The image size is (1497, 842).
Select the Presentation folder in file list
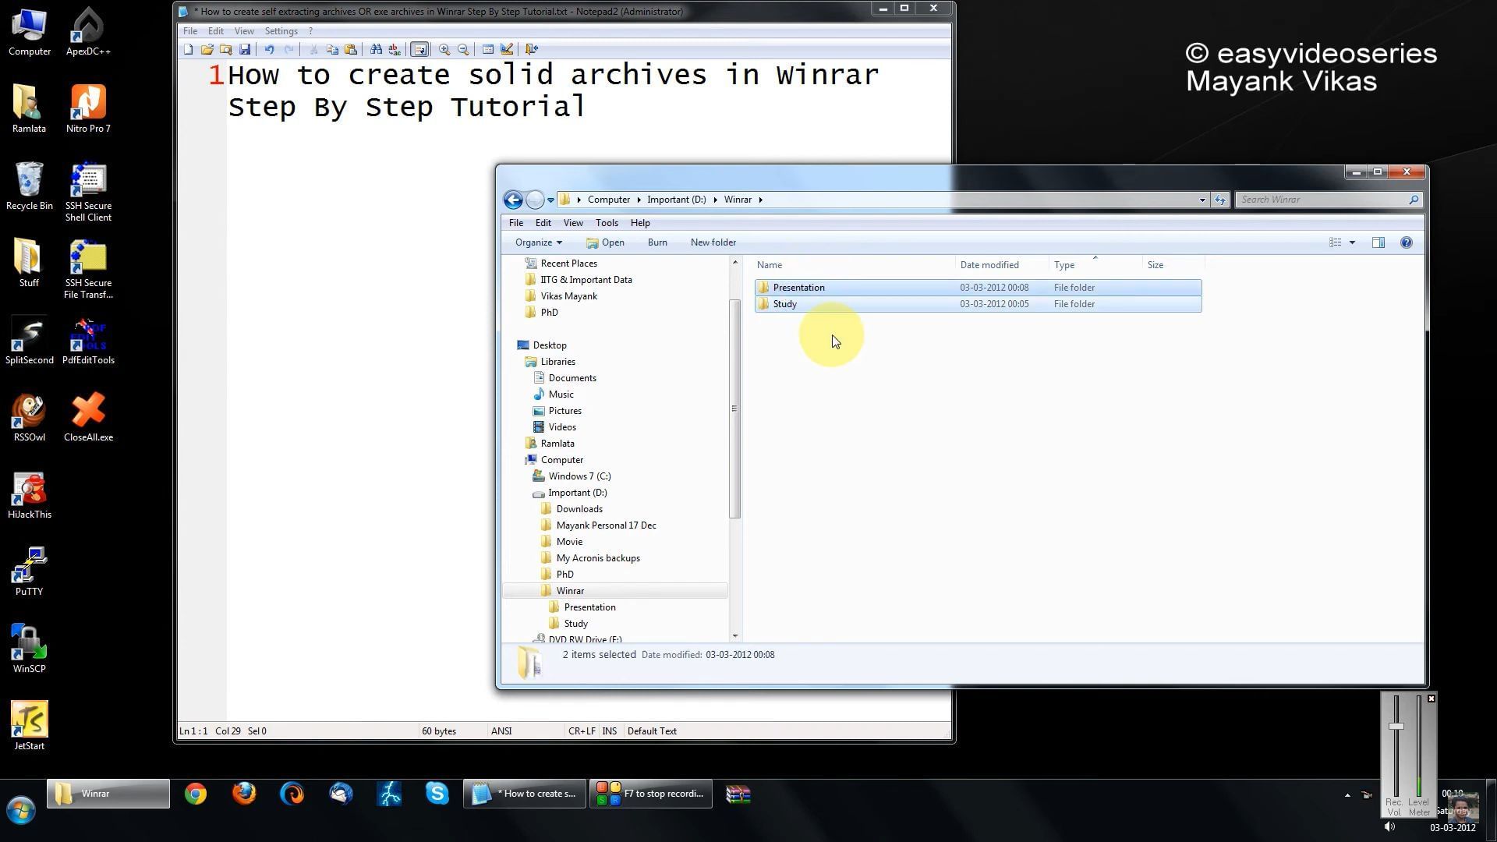click(799, 287)
